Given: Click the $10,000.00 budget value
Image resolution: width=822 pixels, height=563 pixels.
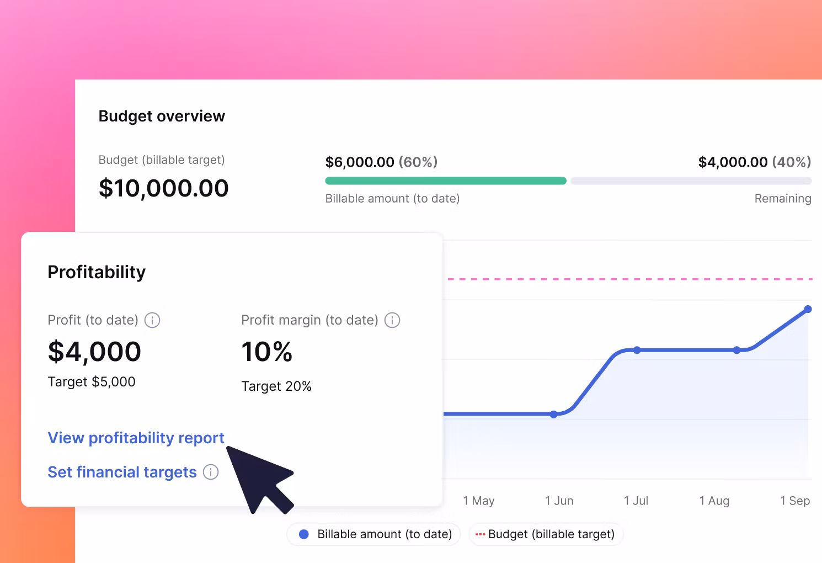Looking at the screenshot, I should pos(163,188).
